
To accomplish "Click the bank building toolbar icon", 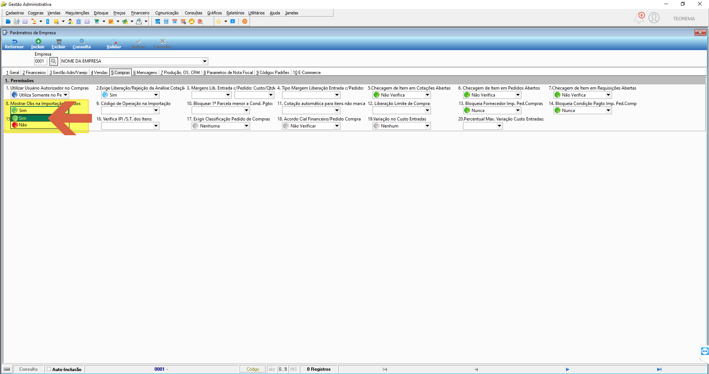I will pyautogui.click(x=79, y=21).
